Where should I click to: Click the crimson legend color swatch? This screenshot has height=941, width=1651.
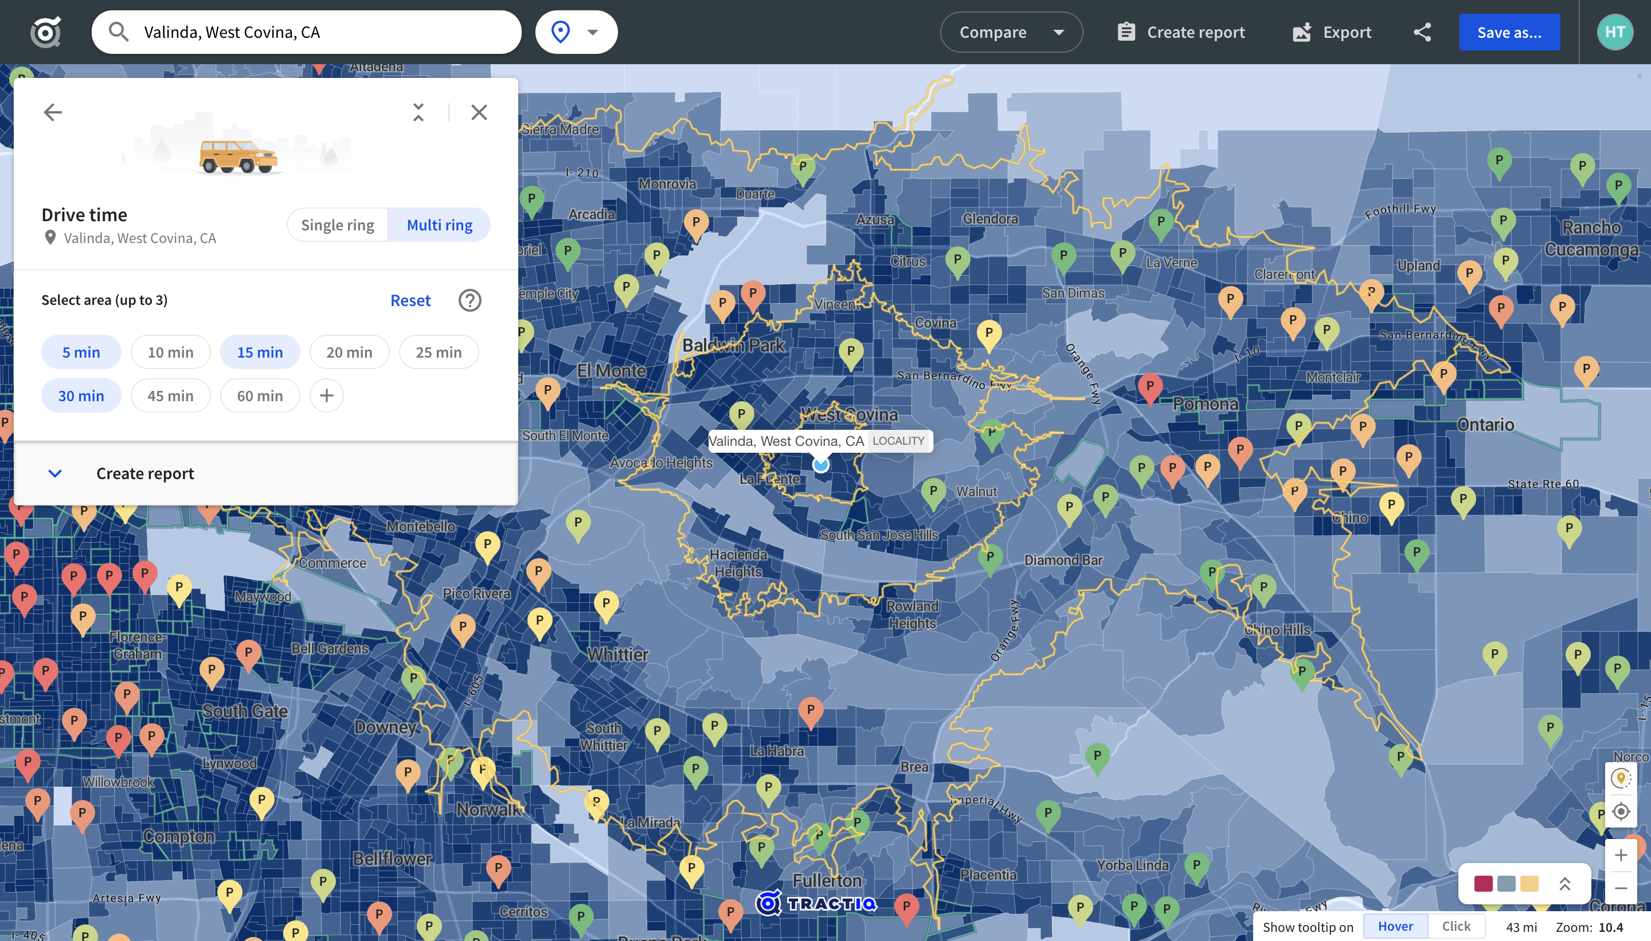1483,884
